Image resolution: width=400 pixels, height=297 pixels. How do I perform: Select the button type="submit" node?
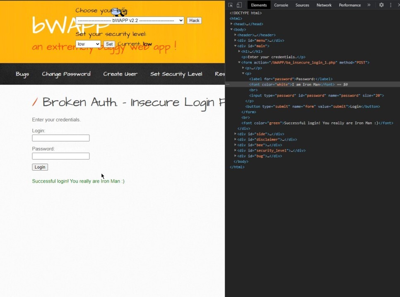(313, 107)
